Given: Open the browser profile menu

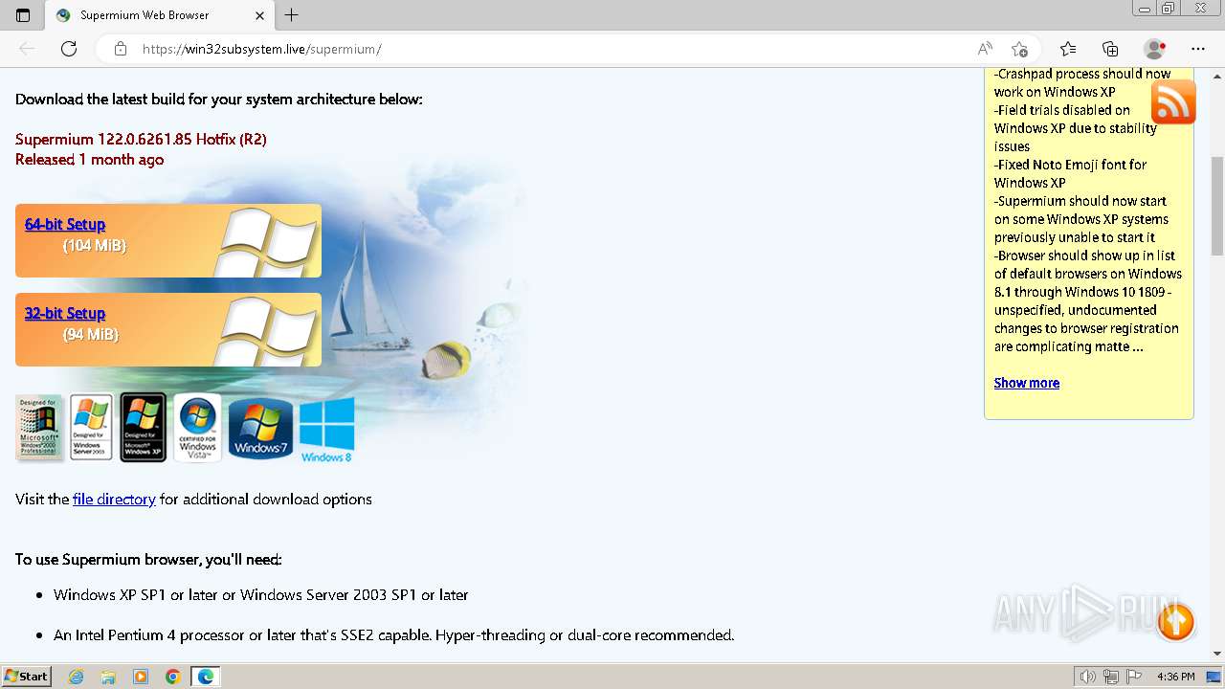Looking at the screenshot, I should click(1155, 49).
